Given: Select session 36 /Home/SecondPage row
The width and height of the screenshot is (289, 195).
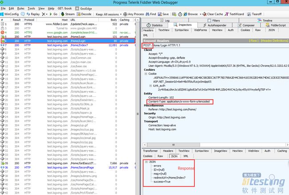Looking at the screenshot, I should pos(68,167).
